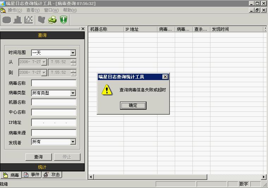
Task: Click the 到 time spinner
Action: point(73,73)
